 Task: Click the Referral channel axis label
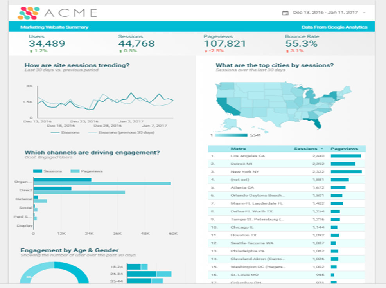click(23, 199)
